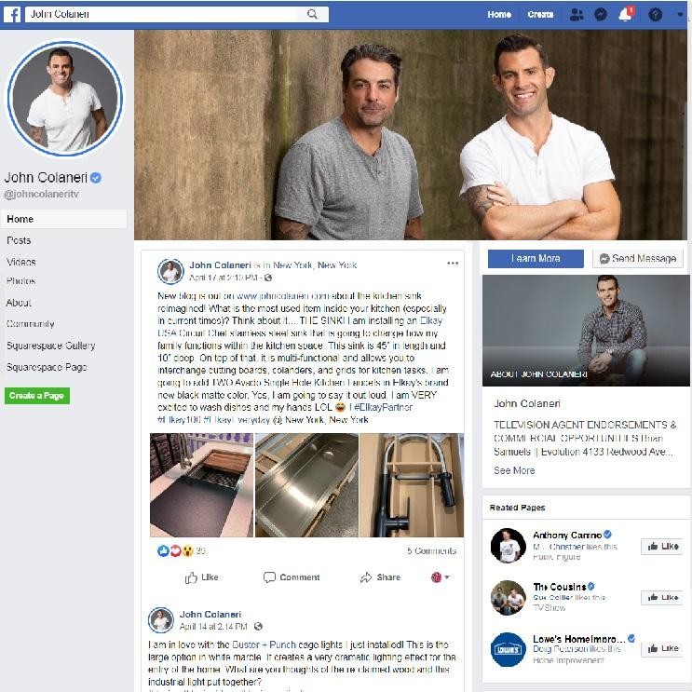692x692 pixels.
Task: Click verified badge beside Anthony Carrino
Action: point(607,535)
